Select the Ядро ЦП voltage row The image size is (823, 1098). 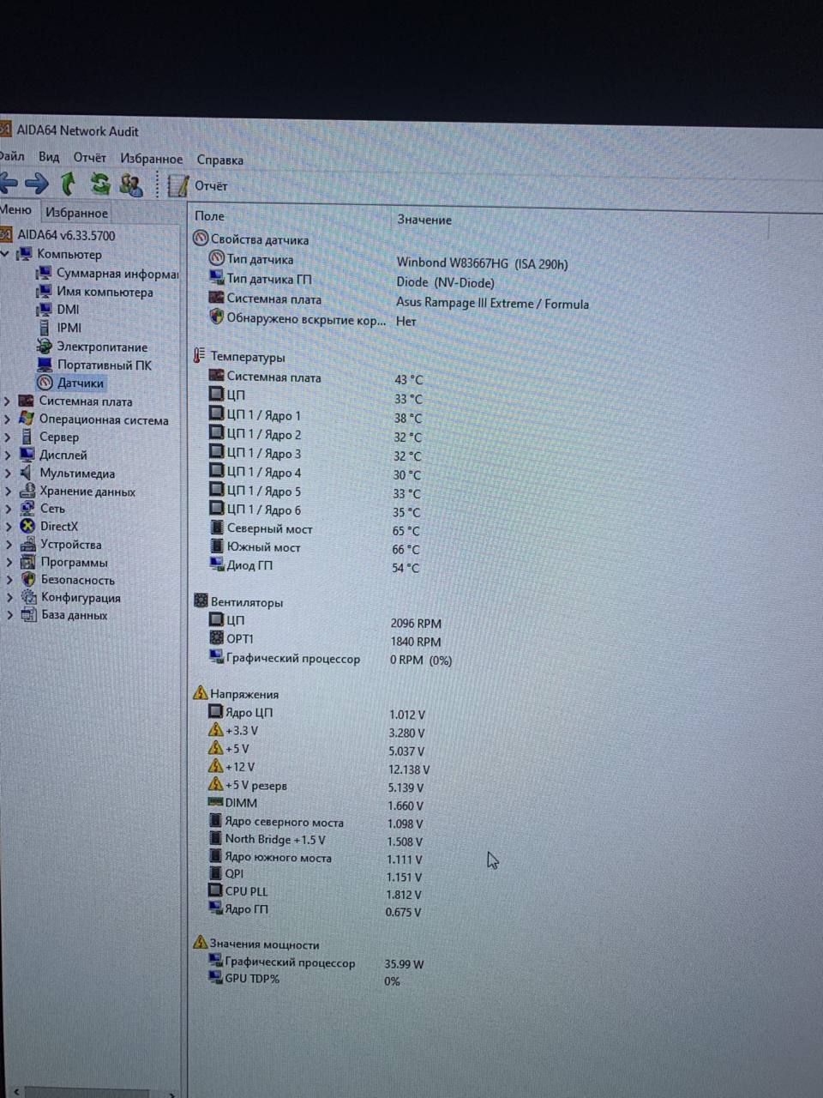[x=317, y=713]
